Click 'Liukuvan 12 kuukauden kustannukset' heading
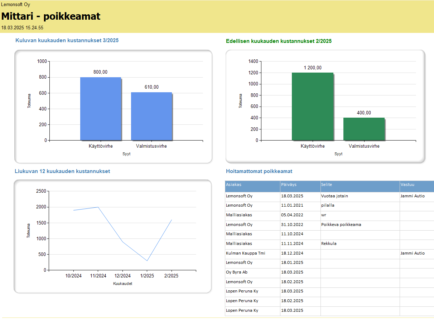This screenshot has height=320, width=434. [62, 171]
